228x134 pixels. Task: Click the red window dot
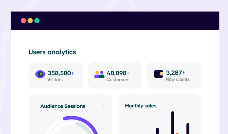tap(23, 21)
